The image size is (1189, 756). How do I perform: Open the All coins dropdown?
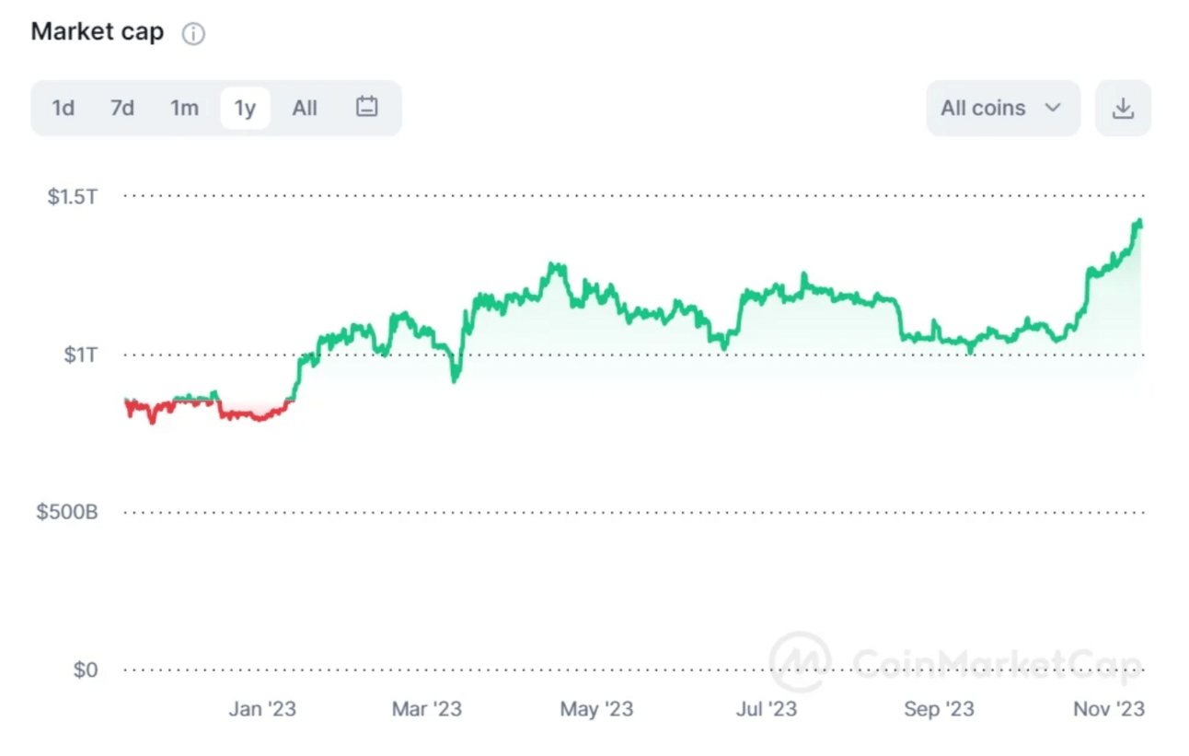pyautogui.click(x=1003, y=108)
